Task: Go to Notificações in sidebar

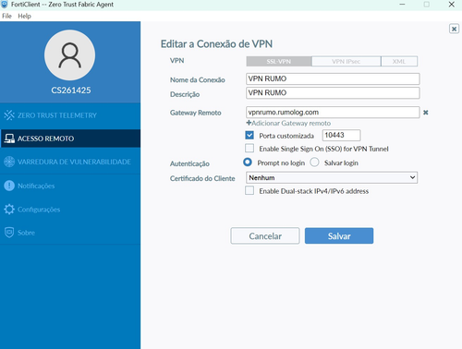Action: point(70,186)
